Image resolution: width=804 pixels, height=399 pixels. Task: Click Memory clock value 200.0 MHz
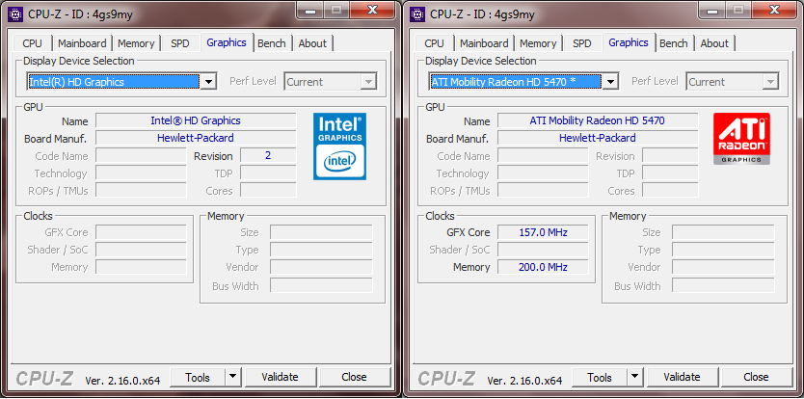coord(544,267)
